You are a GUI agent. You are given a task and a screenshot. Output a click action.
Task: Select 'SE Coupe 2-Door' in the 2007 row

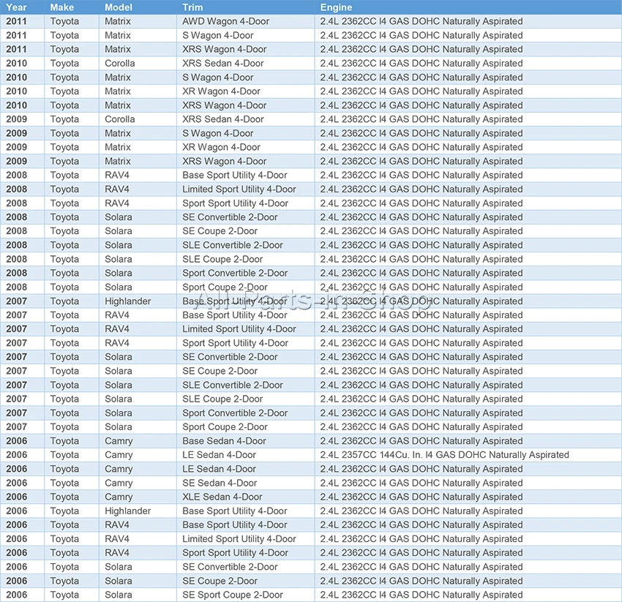click(x=220, y=371)
